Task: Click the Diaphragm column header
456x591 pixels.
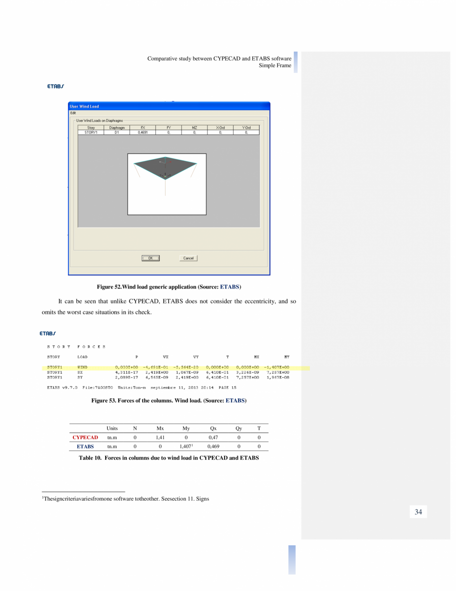Action: coord(117,128)
